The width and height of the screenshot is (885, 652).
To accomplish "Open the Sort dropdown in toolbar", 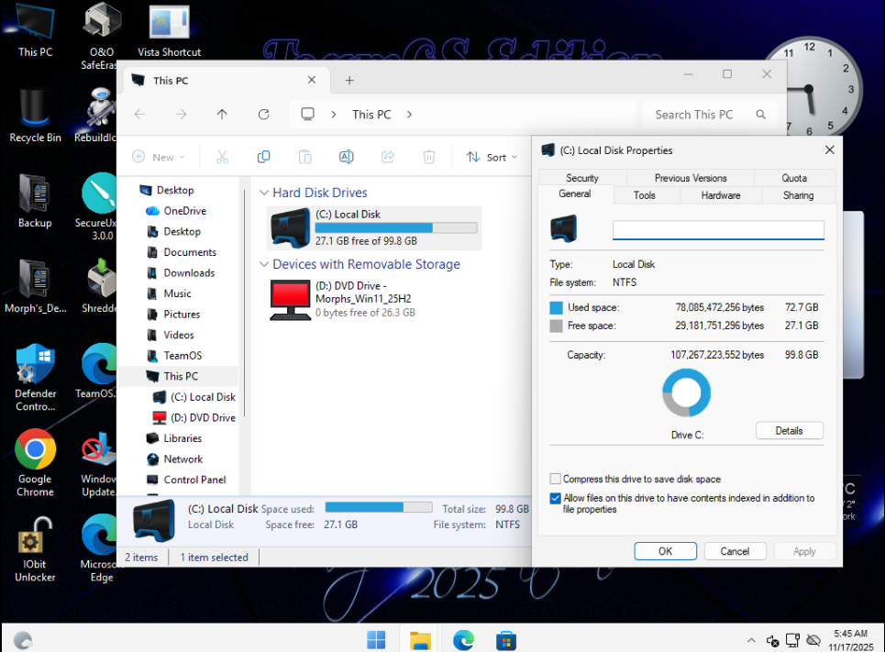I will click(x=491, y=157).
